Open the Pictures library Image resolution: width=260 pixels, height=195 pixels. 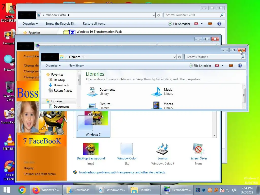pos(99,106)
